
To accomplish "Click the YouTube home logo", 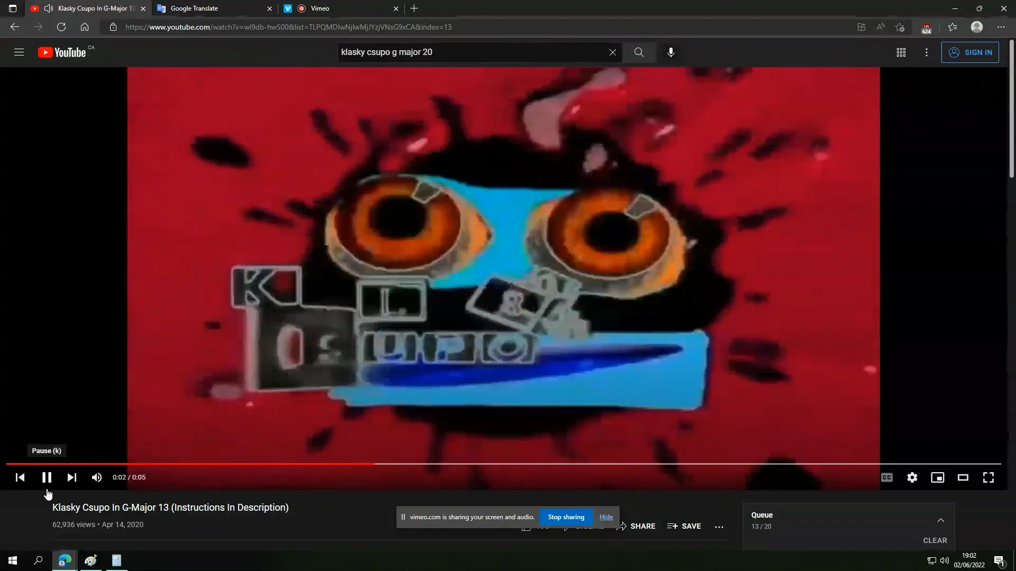I will tap(61, 52).
